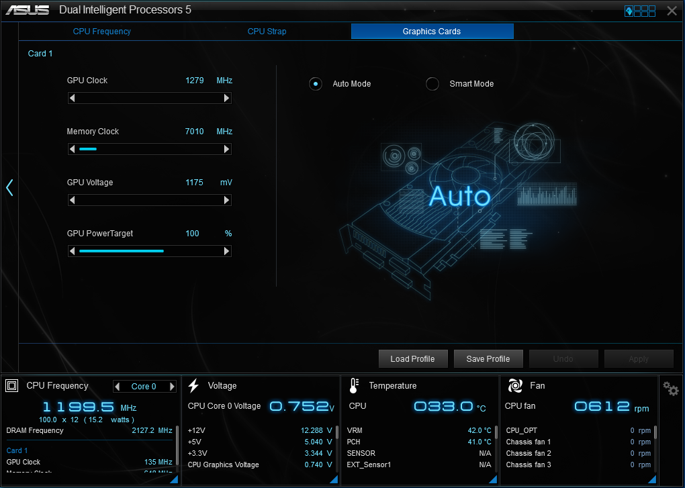The image size is (685, 488).
Task: Click Card 1 in the monitor panel
Action: point(17,450)
